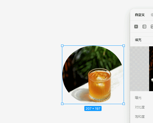Click the 饱和度 saturation label
The width and height of the screenshot is (153, 123).
140,117
